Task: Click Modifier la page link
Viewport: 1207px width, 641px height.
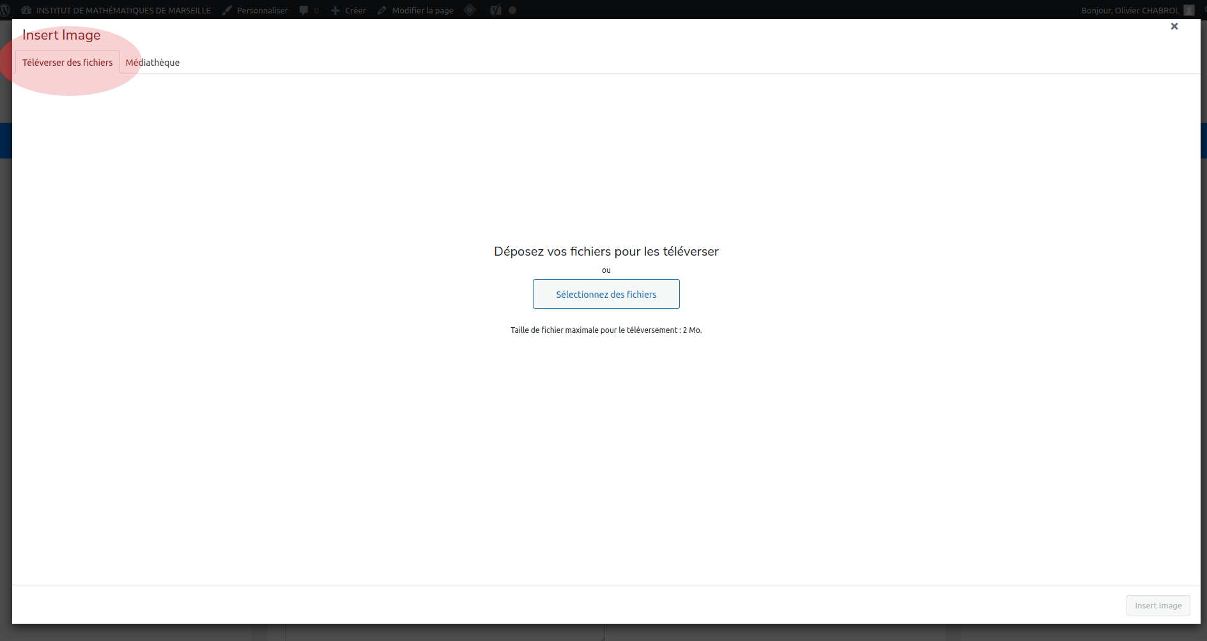Action: [422, 10]
